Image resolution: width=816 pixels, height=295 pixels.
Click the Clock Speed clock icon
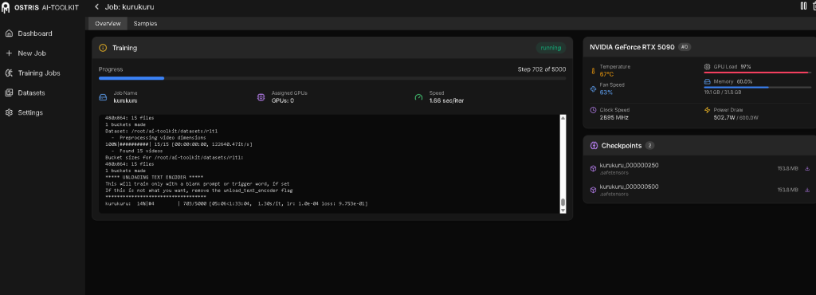coord(593,110)
